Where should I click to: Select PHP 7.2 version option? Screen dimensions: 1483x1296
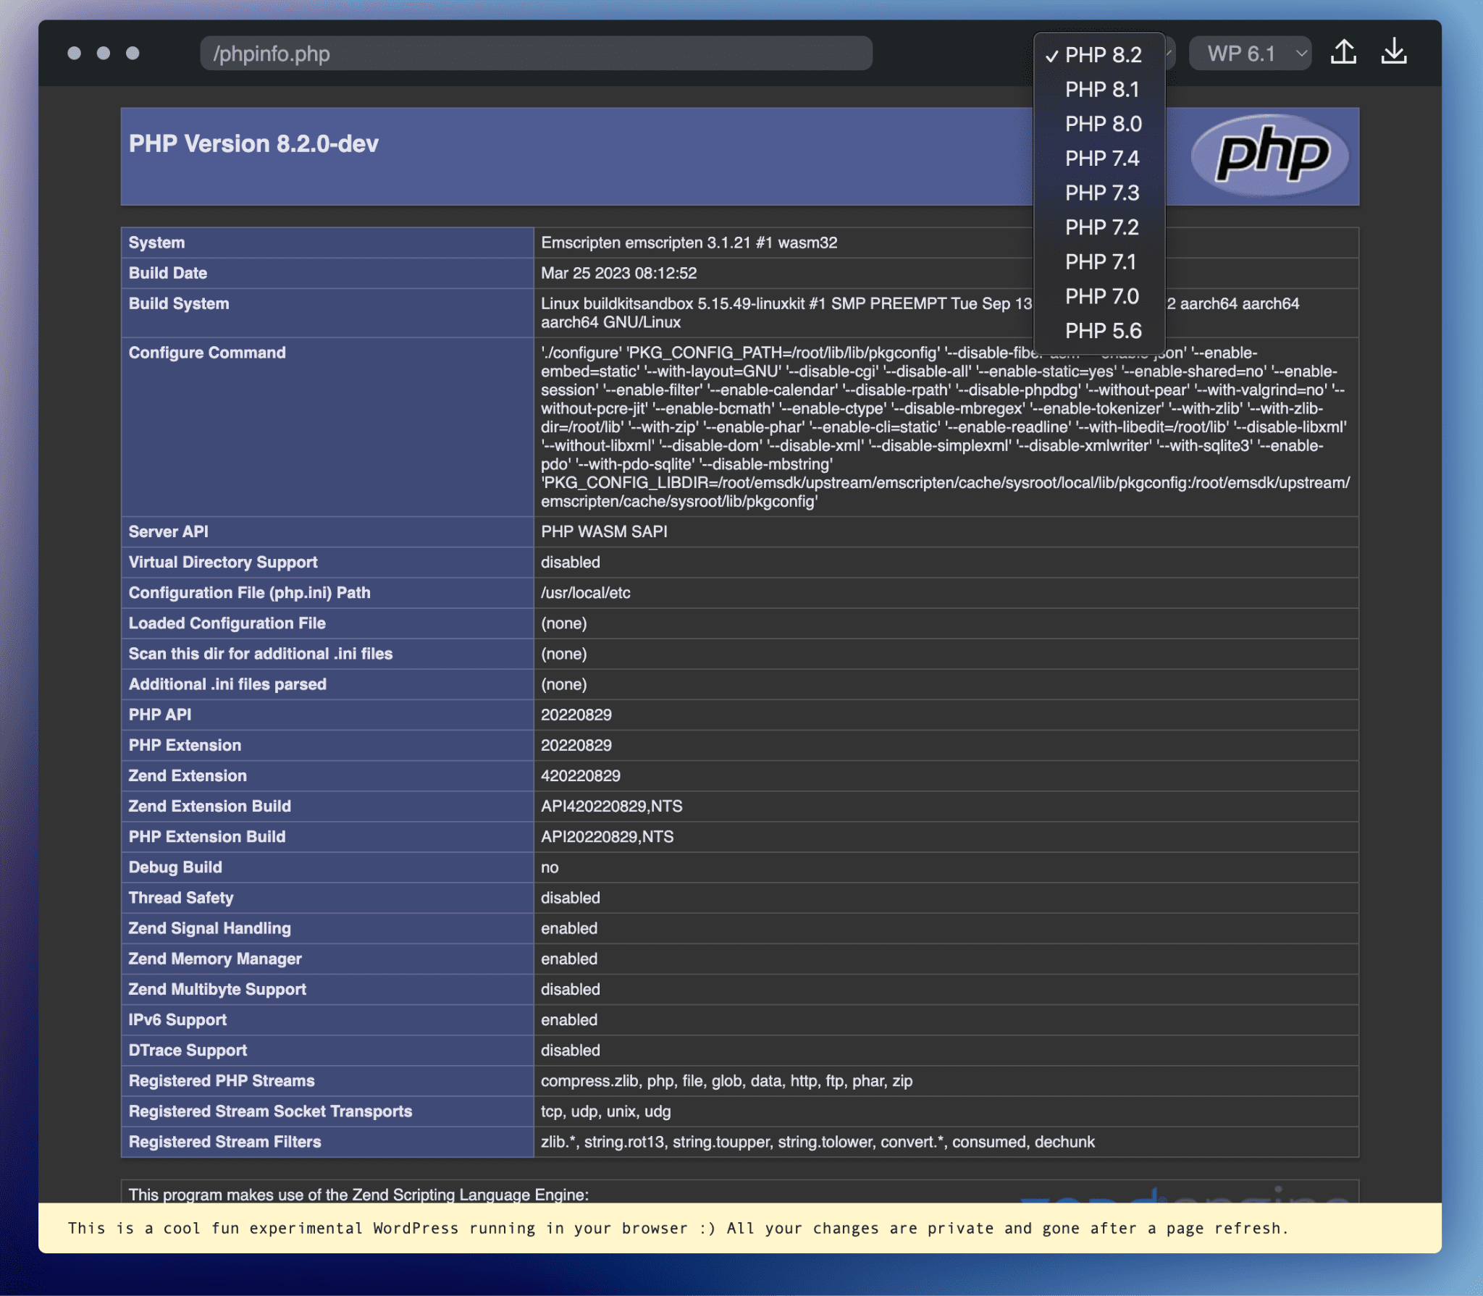[1101, 228]
